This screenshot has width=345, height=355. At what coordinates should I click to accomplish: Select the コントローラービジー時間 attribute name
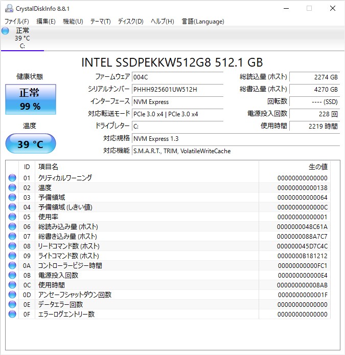pos(70,265)
